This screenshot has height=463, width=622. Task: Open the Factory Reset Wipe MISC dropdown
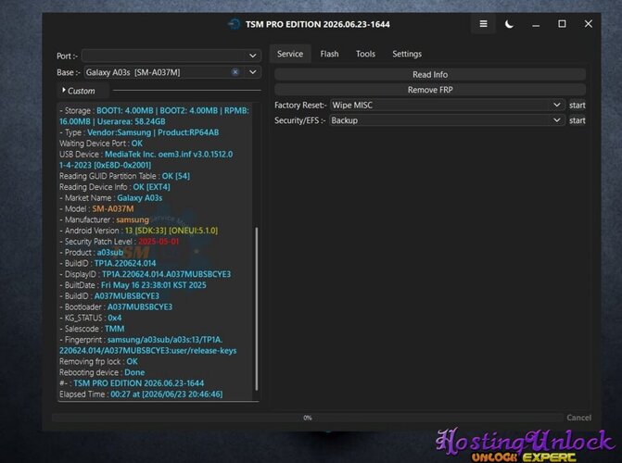447,105
